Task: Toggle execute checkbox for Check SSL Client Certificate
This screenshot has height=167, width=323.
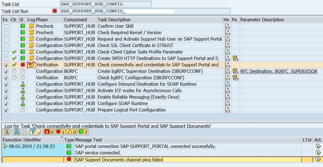Action: pyautogui.click(x=6, y=46)
